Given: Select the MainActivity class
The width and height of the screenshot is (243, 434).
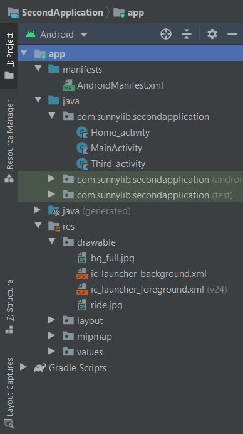Looking at the screenshot, I should pyautogui.click(x=116, y=148).
